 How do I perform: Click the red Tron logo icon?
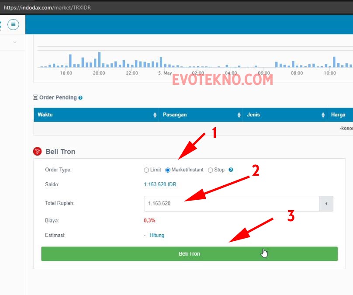point(38,151)
